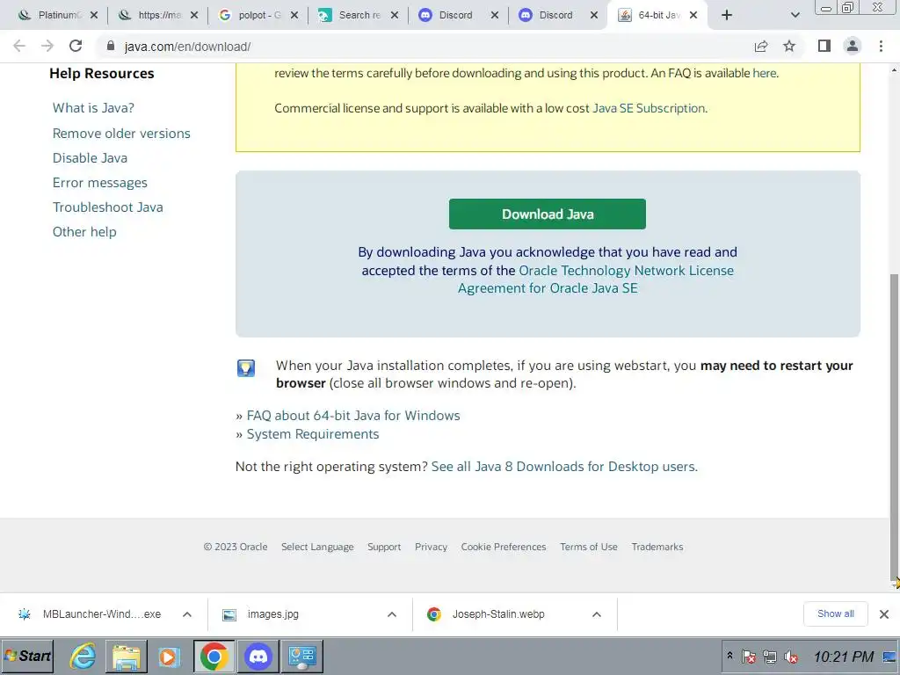Viewport: 900px width, 675px height.
Task: Click the Action Center flag tray icon
Action: pos(749,657)
